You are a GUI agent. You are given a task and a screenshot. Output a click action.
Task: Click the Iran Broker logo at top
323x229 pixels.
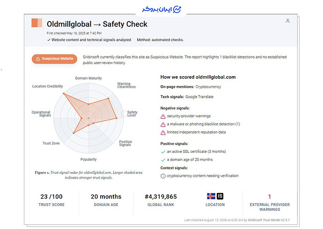[161, 9]
